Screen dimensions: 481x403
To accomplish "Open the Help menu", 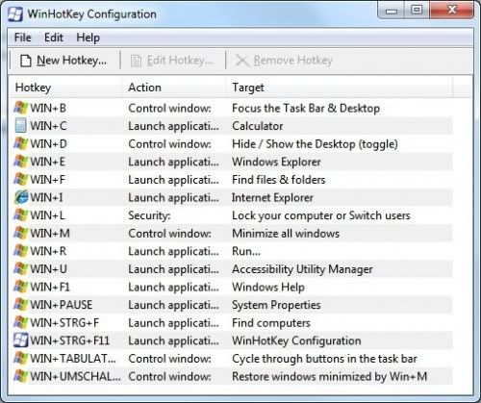I will (88, 38).
